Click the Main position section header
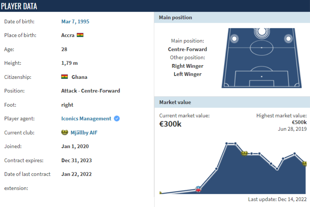Image resolution: width=310 pixels, height=207 pixels. (175, 17)
